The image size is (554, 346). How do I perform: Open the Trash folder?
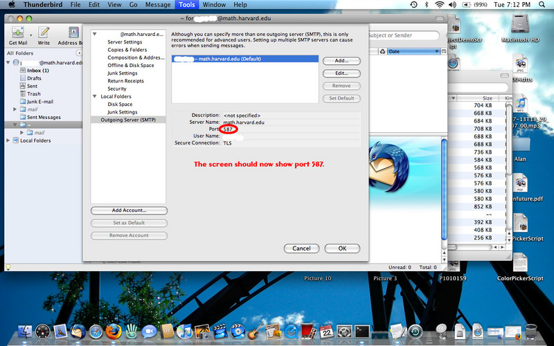[33, 93]
